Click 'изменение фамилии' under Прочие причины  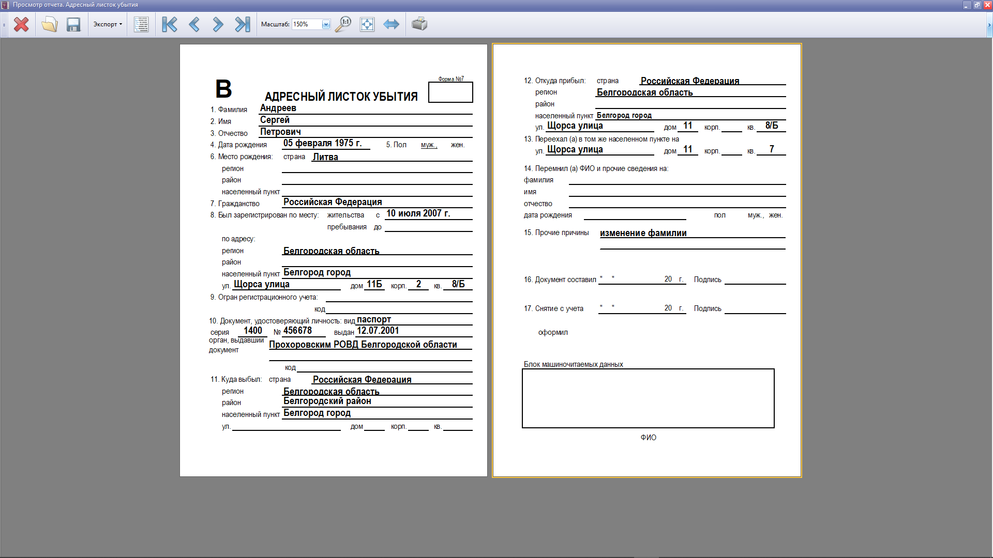pyautogui.click(x=643, y=233)
